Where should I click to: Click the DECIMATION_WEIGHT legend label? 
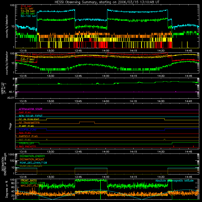tap(32, 159)
